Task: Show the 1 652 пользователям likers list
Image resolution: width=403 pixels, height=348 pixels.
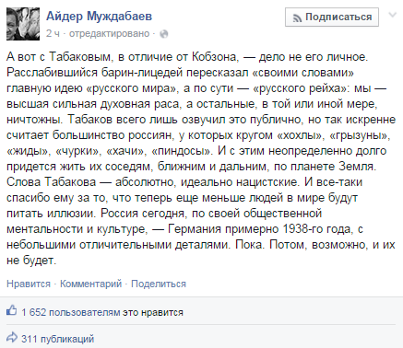Action: (71, 312)
